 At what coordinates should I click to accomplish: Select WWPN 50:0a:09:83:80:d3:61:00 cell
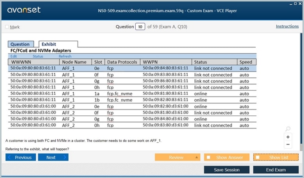165,125
